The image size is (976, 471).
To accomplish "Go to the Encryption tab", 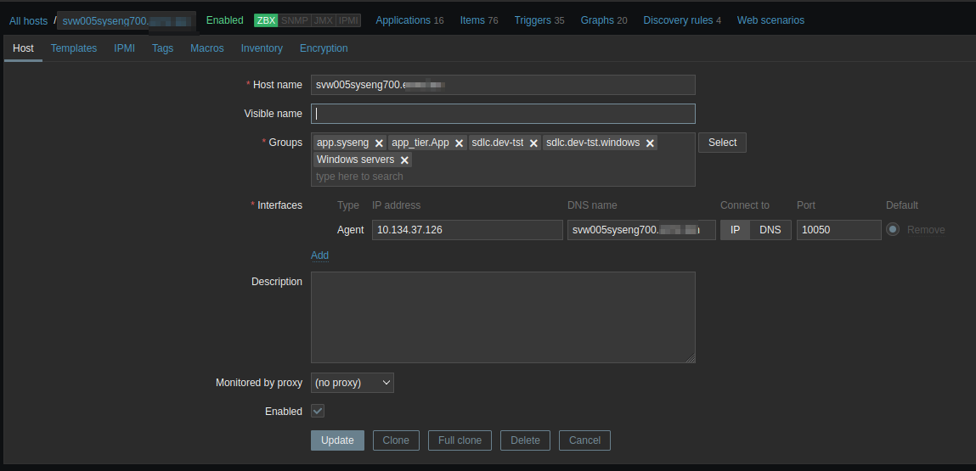I will pyautogui.click(x=324, y=48).
